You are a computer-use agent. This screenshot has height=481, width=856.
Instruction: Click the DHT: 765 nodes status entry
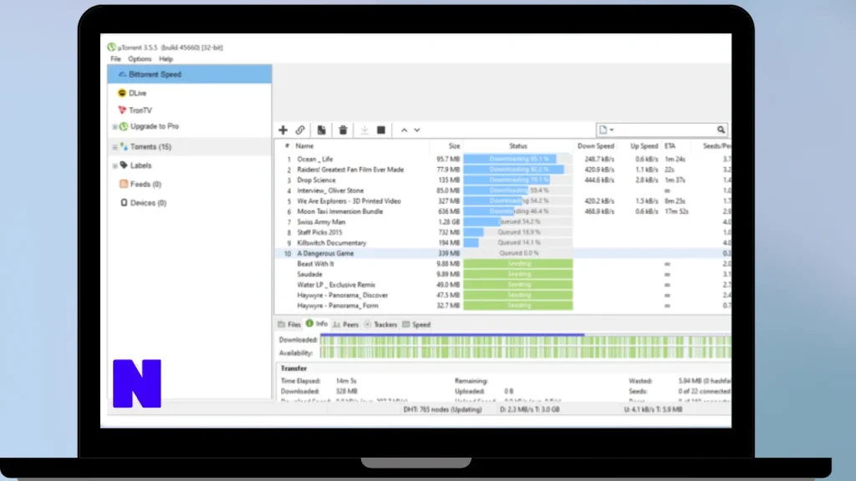443,409
